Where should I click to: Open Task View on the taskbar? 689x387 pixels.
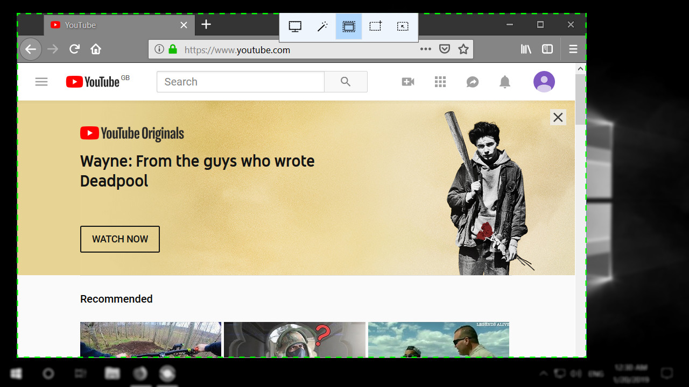[80, 374]
